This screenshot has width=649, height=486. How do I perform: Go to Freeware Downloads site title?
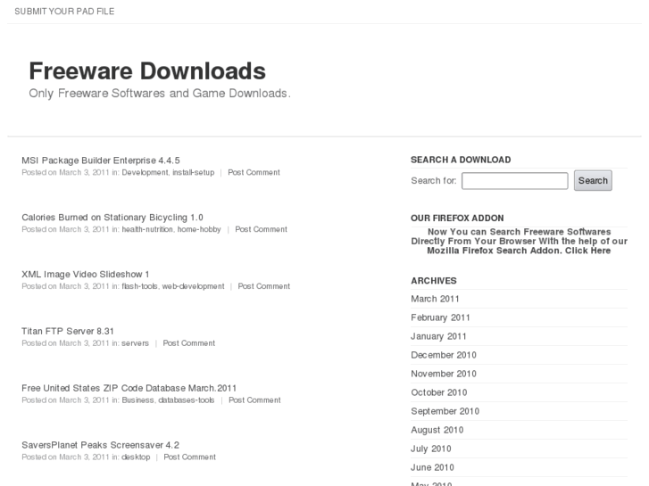(x=147, y=70)
